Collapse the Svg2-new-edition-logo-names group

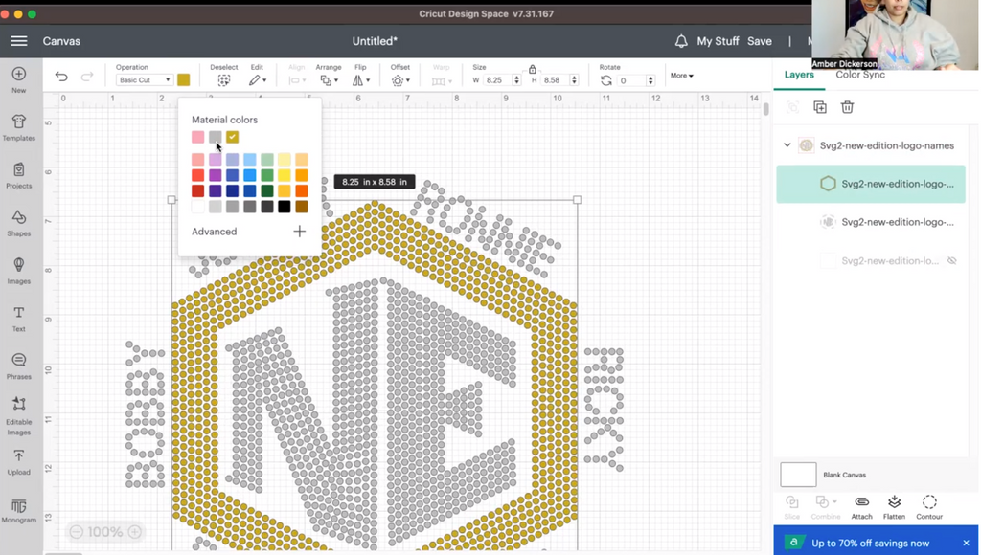[x=787, y=145]
